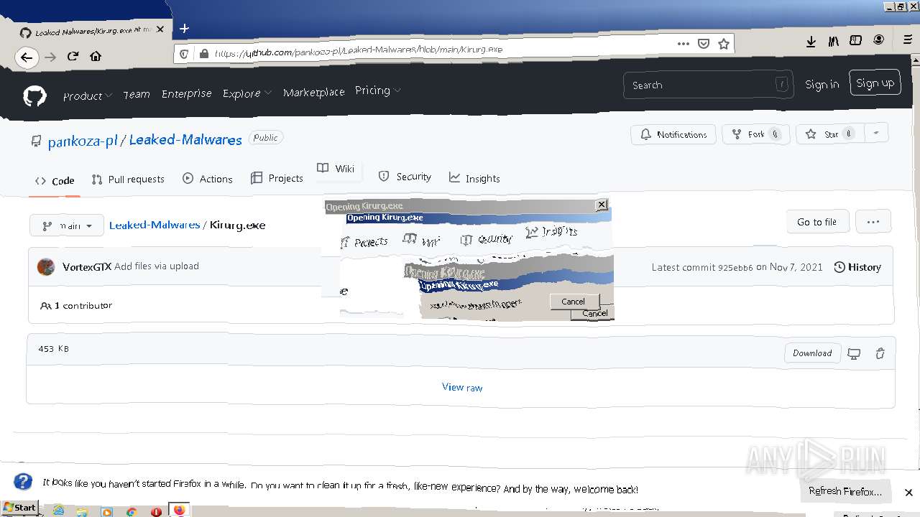Click the Notifications bell button
Viewport: 920px width, 517px height.
coord(674,134)
